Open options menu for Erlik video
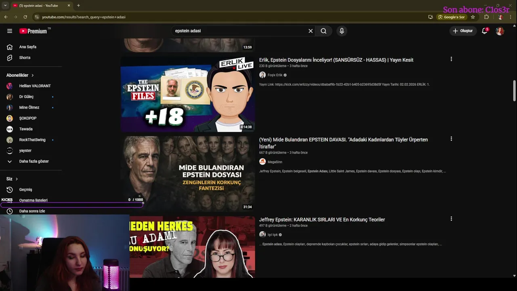 (451, 59)
